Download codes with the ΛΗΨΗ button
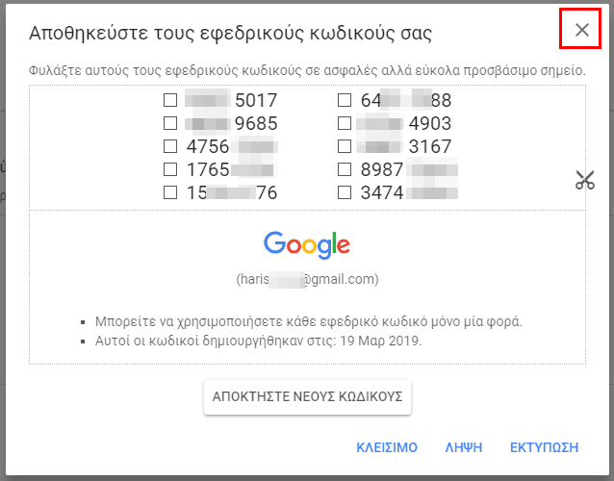This screenshot has width=614, height=481. (x=464, y=447)
